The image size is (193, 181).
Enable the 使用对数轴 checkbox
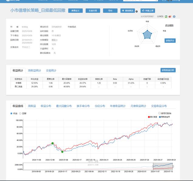coord(160,113)
